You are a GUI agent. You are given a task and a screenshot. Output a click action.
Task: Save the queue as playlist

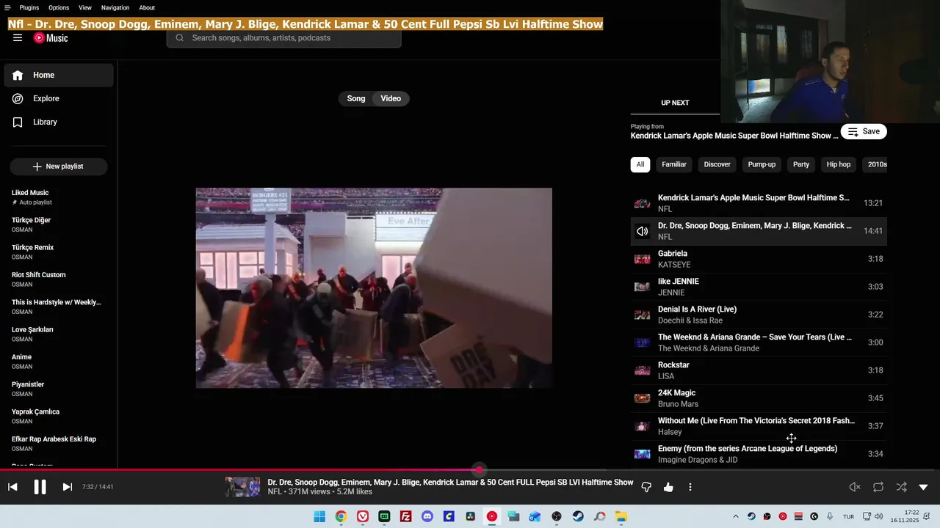click(x=864, y=131)
